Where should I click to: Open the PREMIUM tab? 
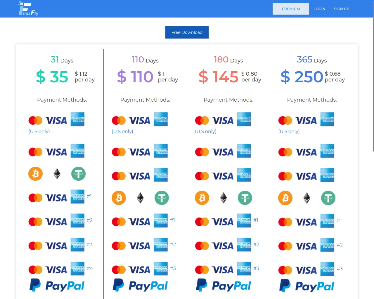(291, 9)
